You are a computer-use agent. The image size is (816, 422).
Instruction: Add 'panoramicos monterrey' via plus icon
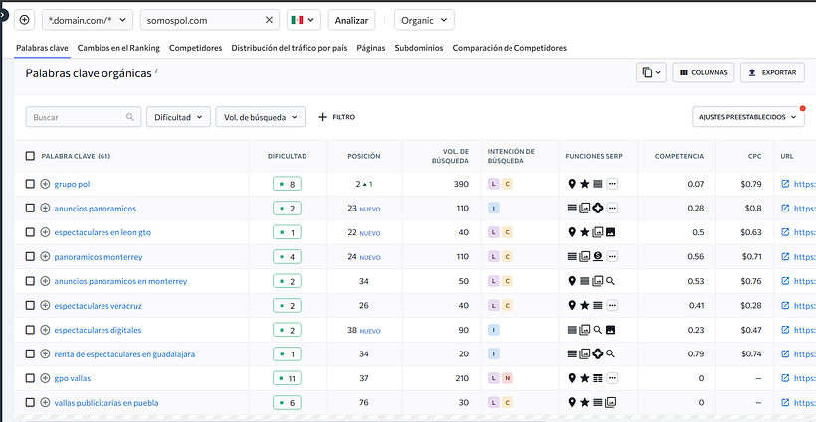[x=45, y=257]
